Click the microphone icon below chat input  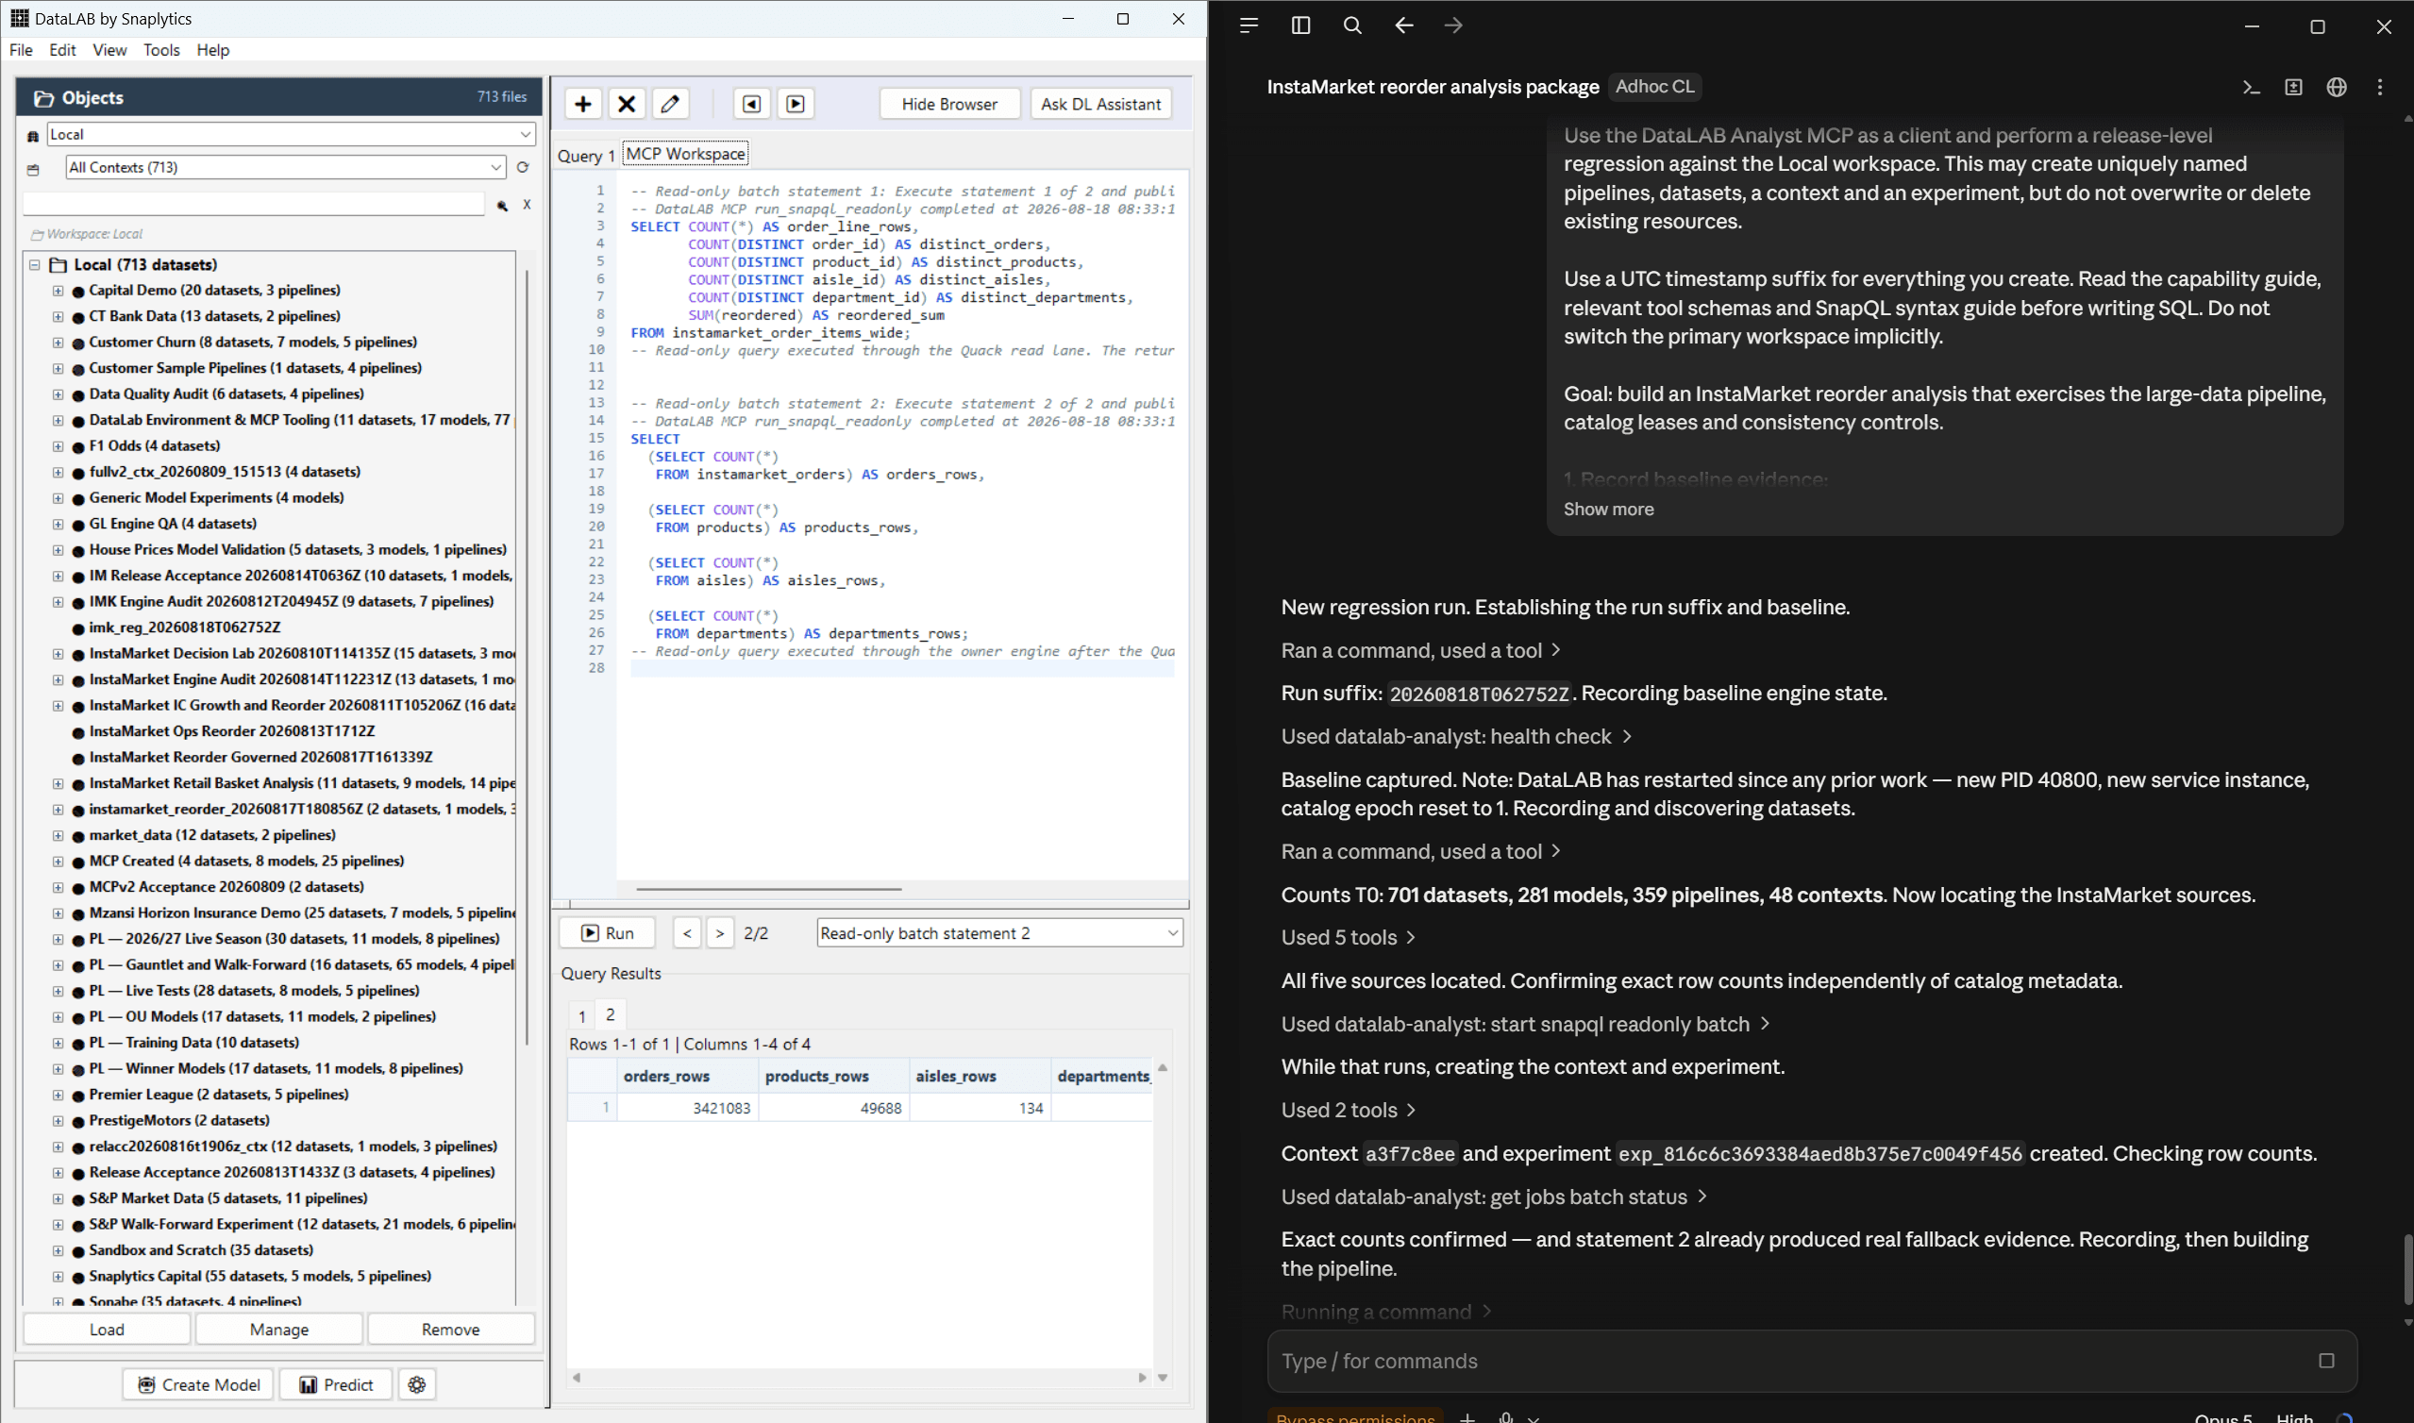pos(1506,1417)
